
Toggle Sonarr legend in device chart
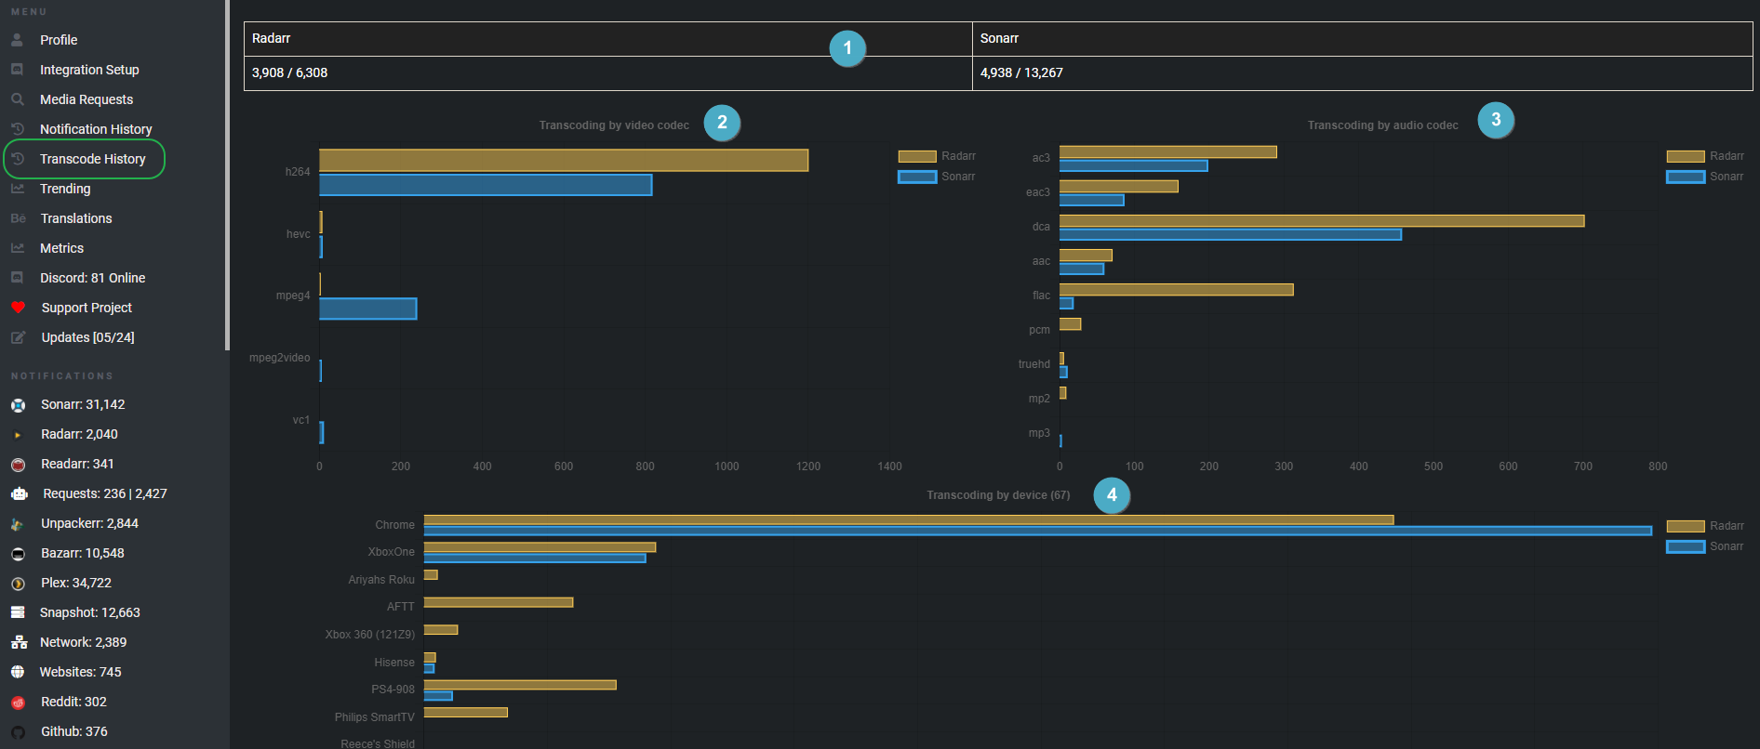pyautogui.click(x=1705, y=546)
